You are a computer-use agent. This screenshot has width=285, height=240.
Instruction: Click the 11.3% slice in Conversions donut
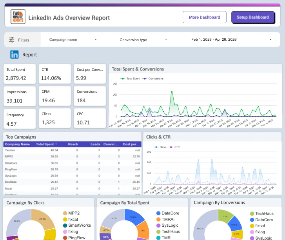click(225, 217)
